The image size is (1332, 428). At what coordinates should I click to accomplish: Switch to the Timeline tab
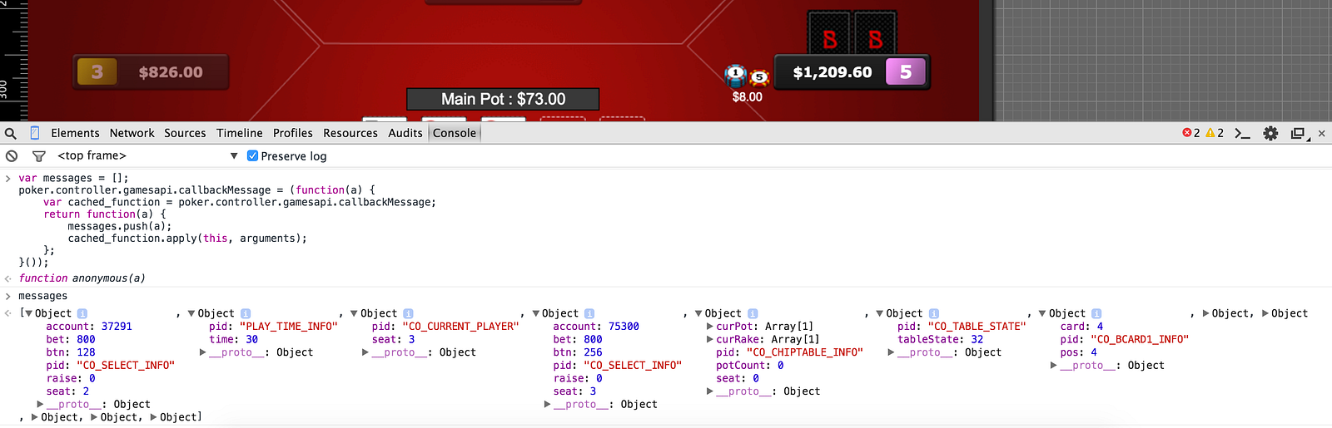(x=239, y=133)
